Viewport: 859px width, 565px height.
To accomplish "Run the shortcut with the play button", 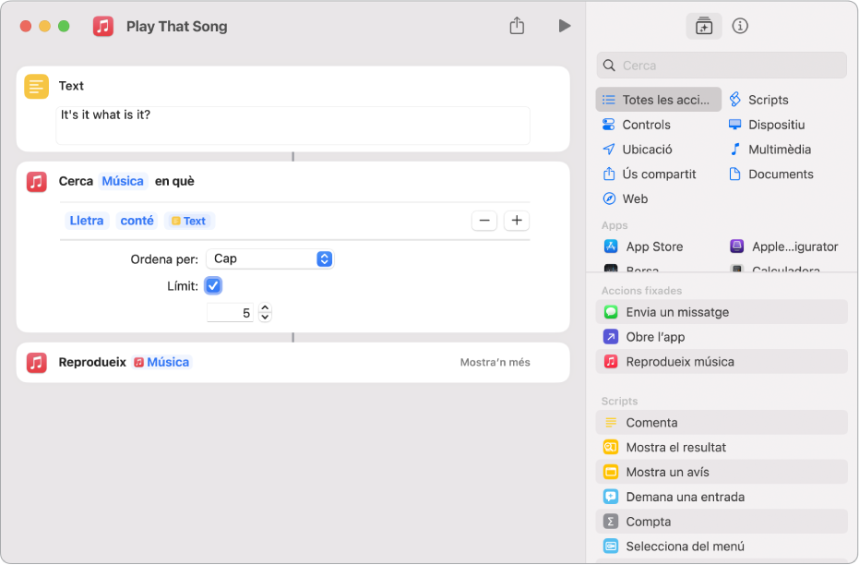I will pos(565,26).
